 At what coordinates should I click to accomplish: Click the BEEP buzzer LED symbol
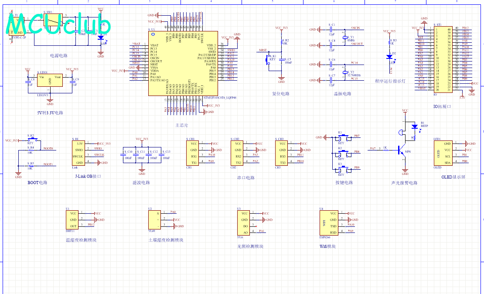coord(414,127)
